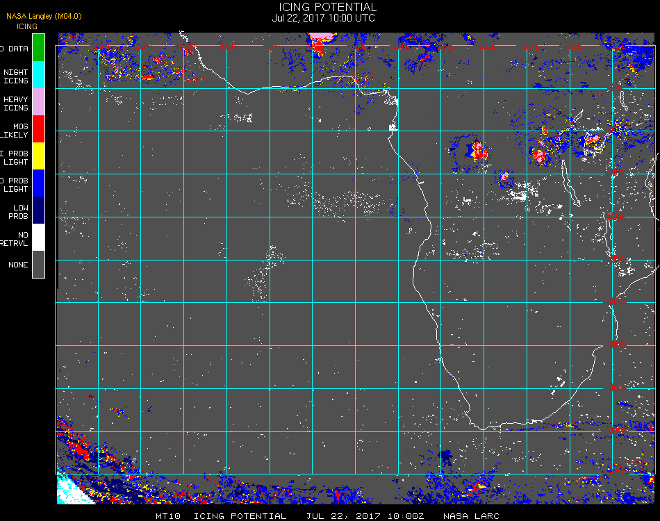Screen dimensions: 660x521
Task: Click the '30S' latitude label
Action: tap(617, 388)
